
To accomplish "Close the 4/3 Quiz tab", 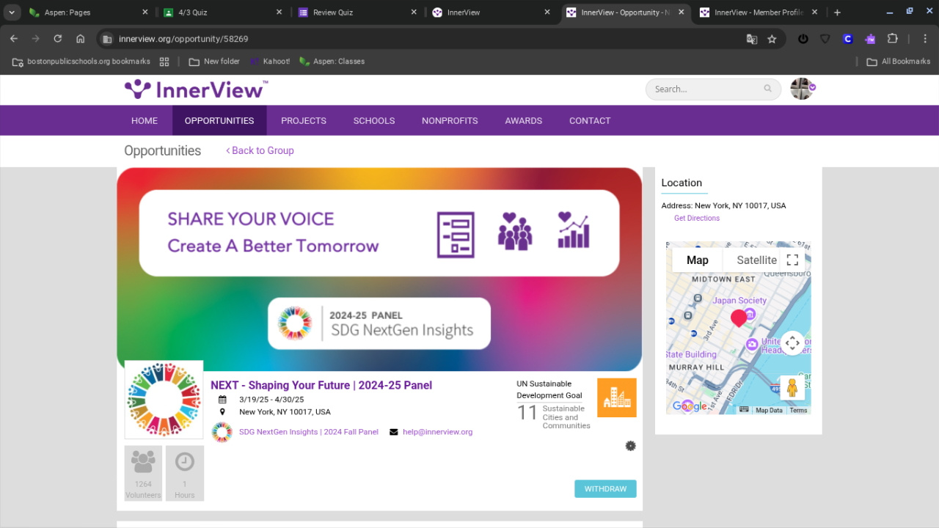I will 279,12.
